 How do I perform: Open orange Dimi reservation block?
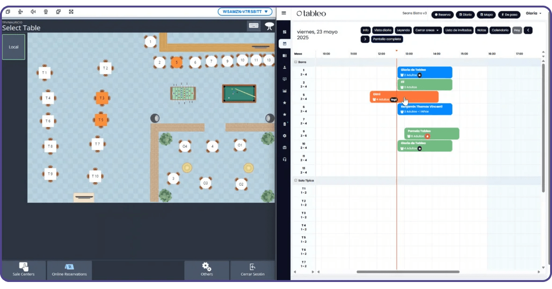pos(404,97)
